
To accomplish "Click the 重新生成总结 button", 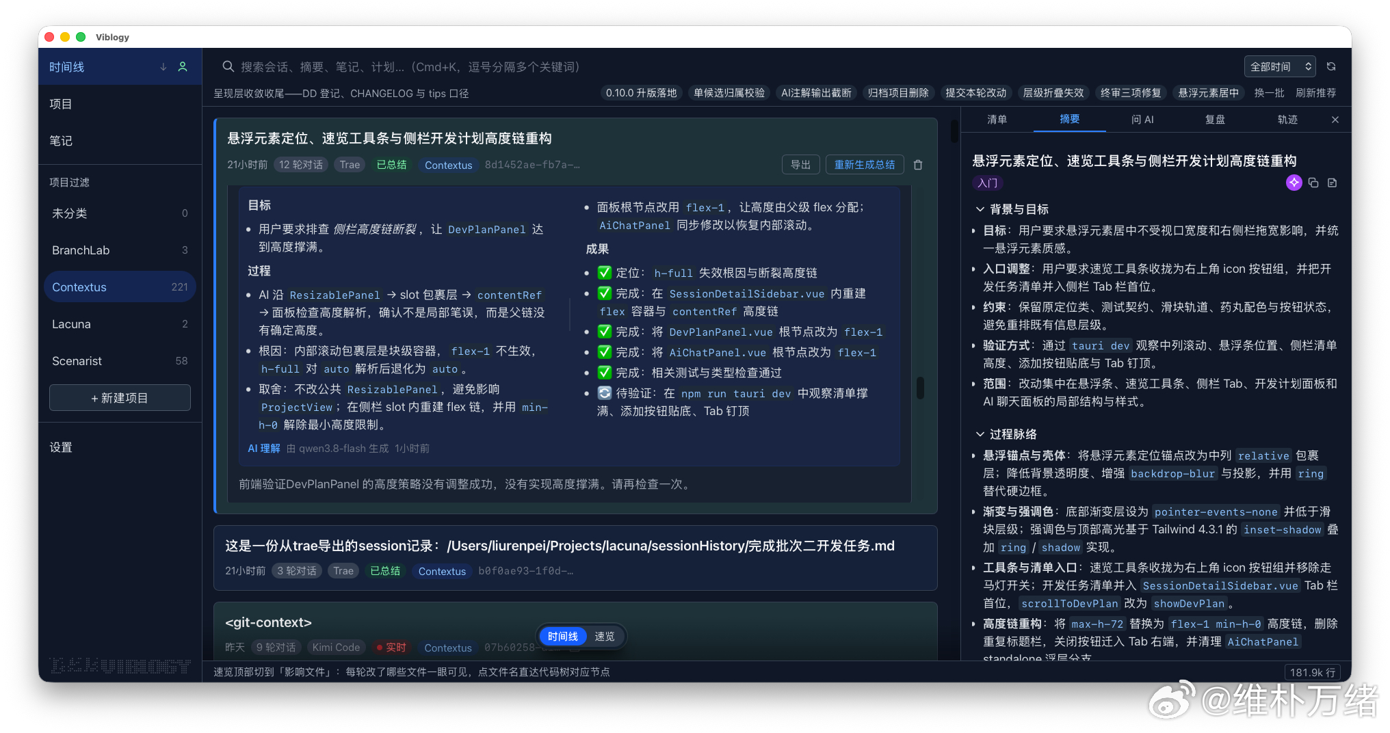I will (865, 165).
